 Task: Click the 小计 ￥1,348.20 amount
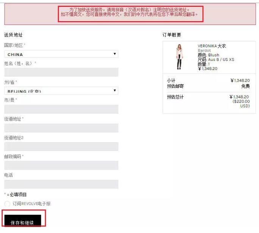240,80
